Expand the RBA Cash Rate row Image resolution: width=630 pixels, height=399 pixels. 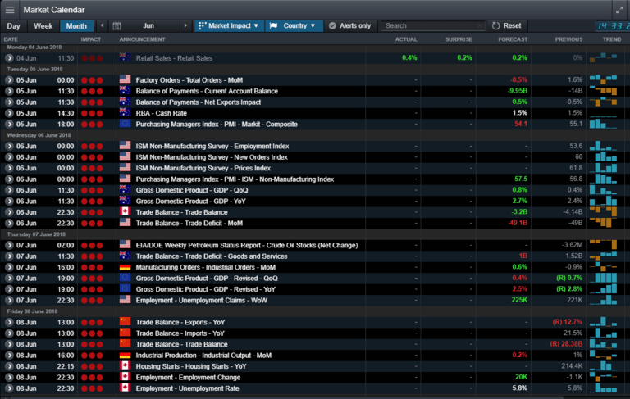(x=9, y=113)
